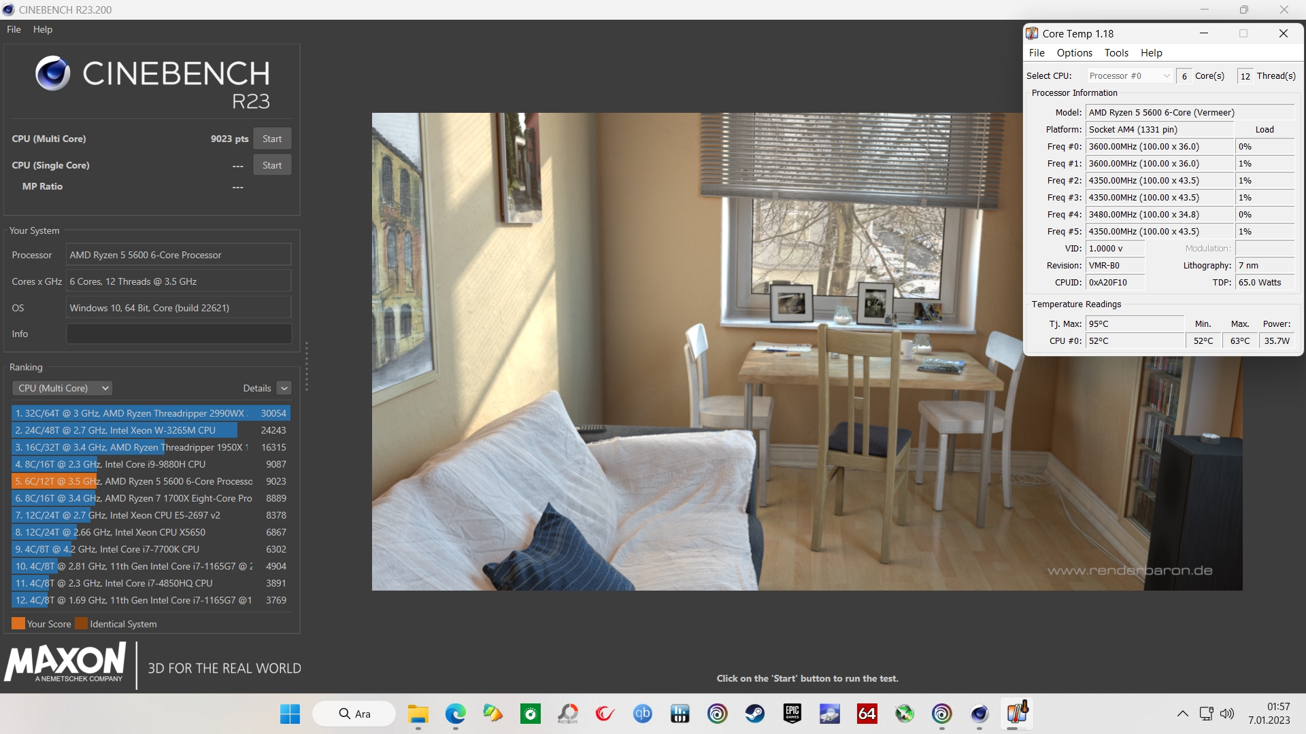
Task: Open the Select CPU Processor #0 dropdown
Action: (1128, 75)
